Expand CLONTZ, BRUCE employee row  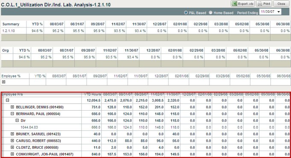tap(12, 147)
